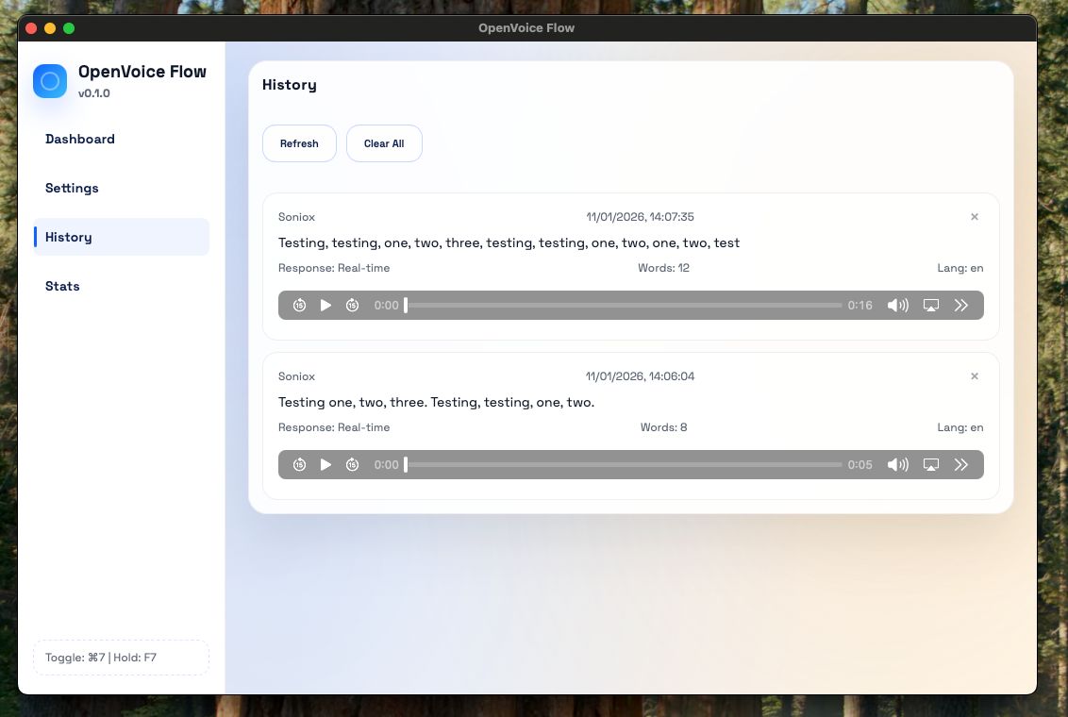The image size is (1068, 717).
Task: Open more options on 0:16 player
Action: coord(961,305)
